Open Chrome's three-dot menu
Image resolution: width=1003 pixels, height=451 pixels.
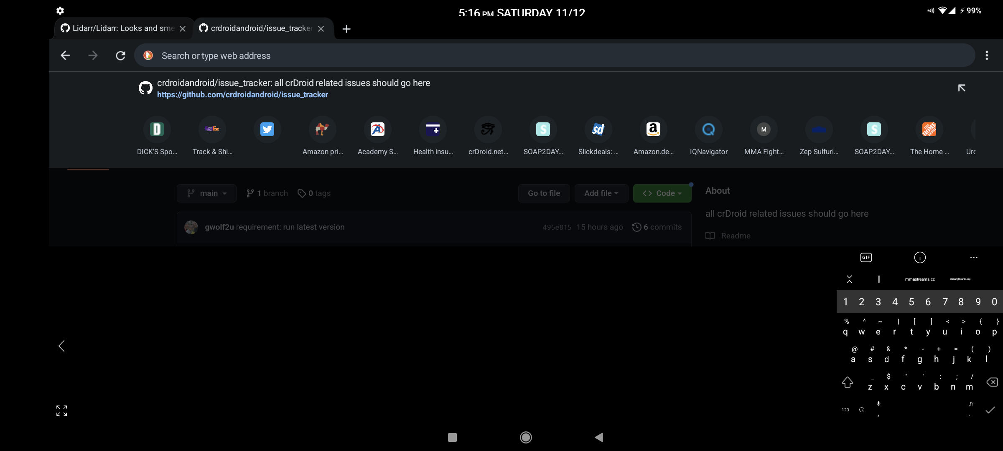[x=986, y=56]
